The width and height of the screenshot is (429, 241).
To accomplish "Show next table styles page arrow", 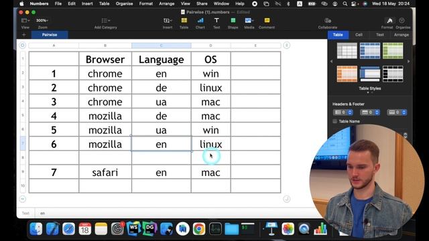I will pyautogui.click(x=408, y=62).
